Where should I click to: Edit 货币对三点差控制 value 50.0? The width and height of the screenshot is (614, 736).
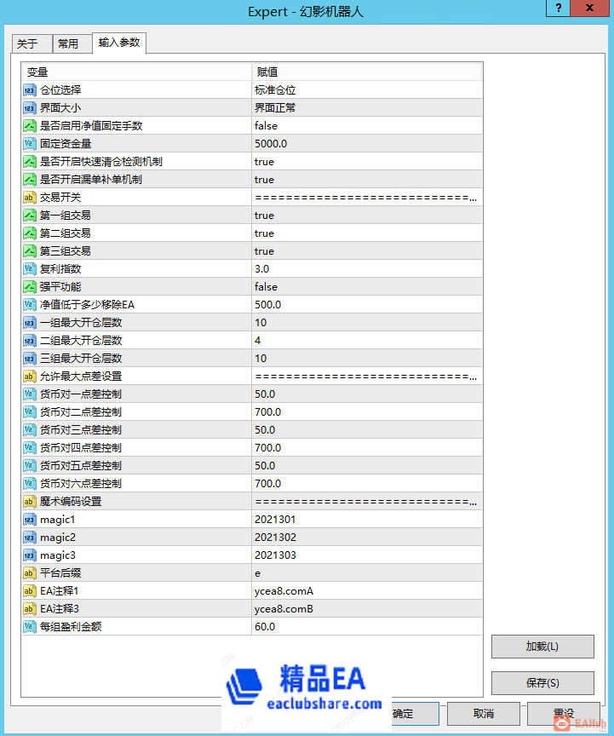[367, 429]
